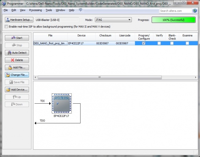
Task: Click the DE0_NANO_first_proj_tim file cell
Action: pyautogui.click(x=50, y=43)
